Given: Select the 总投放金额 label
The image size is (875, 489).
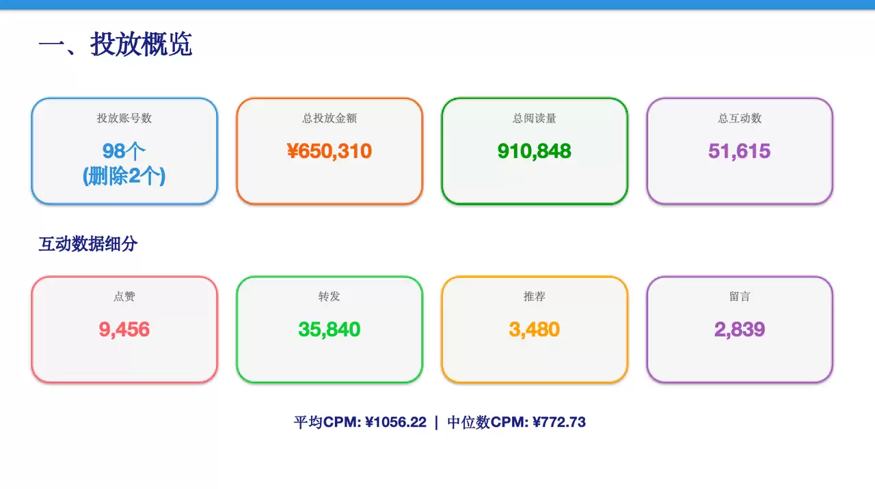Looking at the screenshot, I should pyautogui.click(x=329, y=118).
